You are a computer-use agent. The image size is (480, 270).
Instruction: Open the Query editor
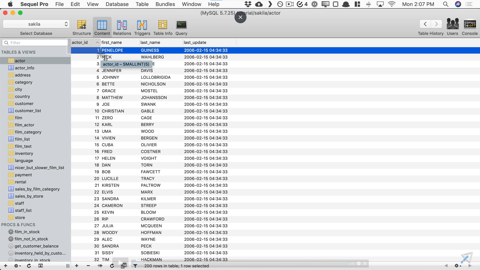(x=181, y=27)
